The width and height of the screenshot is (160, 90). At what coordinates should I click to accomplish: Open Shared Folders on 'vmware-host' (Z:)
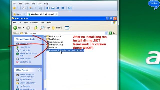tap(27, 76)
